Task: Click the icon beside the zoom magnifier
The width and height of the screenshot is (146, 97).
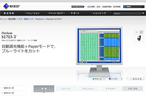Action: click(x=141, y=32)
